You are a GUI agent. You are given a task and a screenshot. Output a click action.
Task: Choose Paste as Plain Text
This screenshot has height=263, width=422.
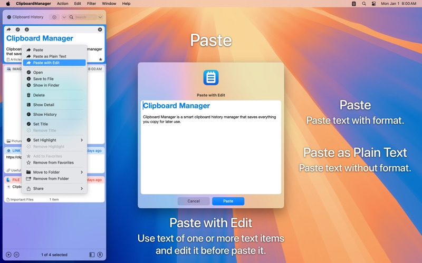54,56
